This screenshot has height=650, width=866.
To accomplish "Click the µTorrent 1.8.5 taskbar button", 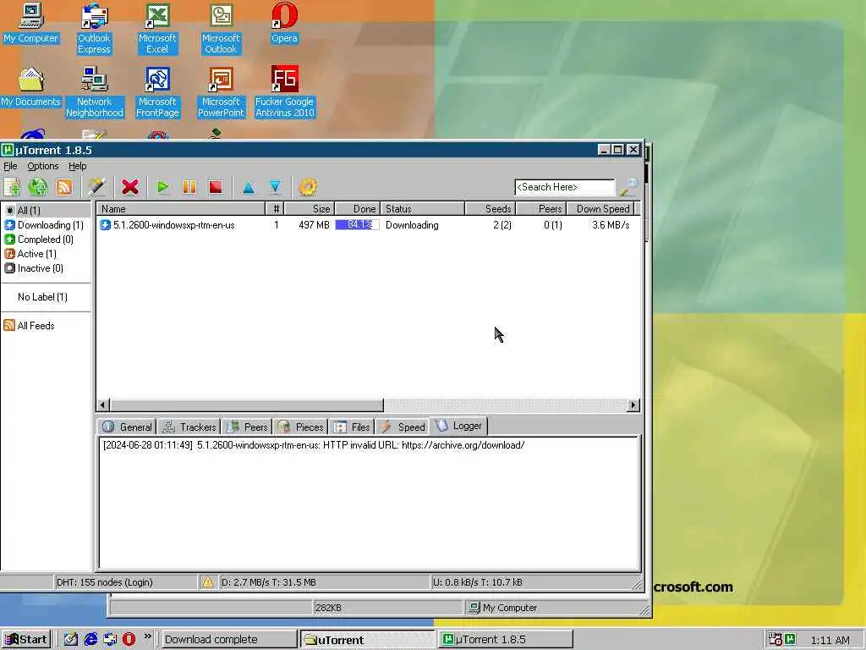I will pyautogui.click(x=504, y=640).
